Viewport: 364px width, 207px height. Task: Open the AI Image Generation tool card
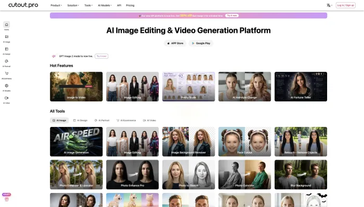coord(76,141)
